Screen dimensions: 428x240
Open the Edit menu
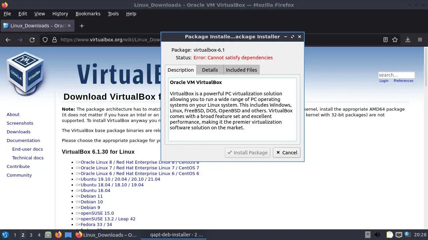23,14
